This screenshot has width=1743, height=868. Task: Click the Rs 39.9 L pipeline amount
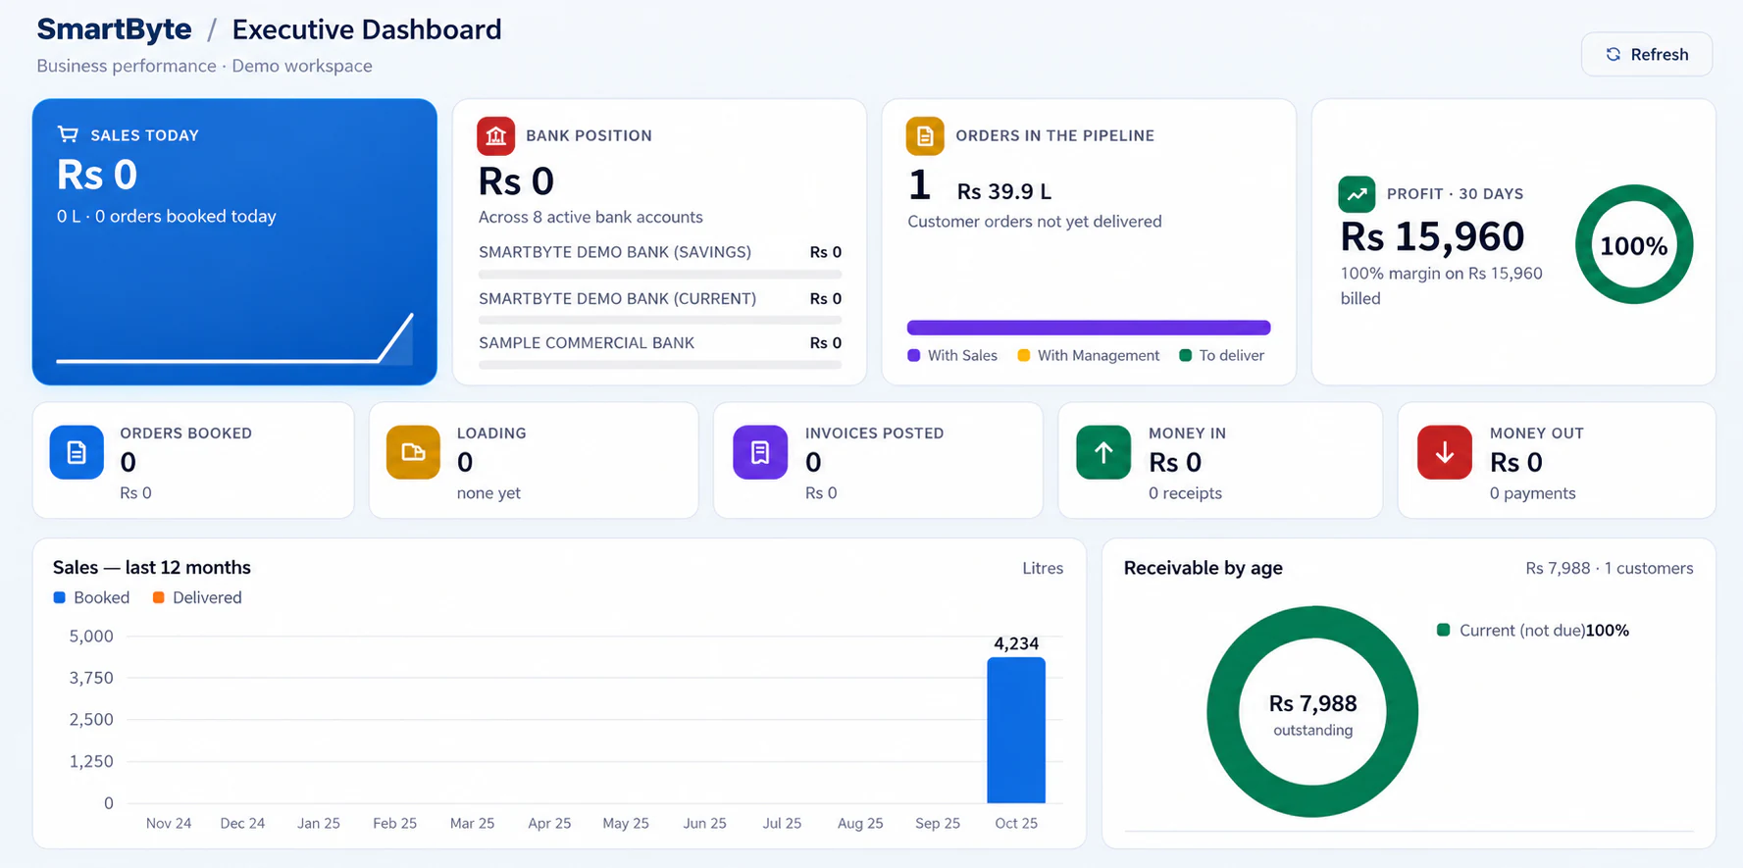tap(1004, 191)
